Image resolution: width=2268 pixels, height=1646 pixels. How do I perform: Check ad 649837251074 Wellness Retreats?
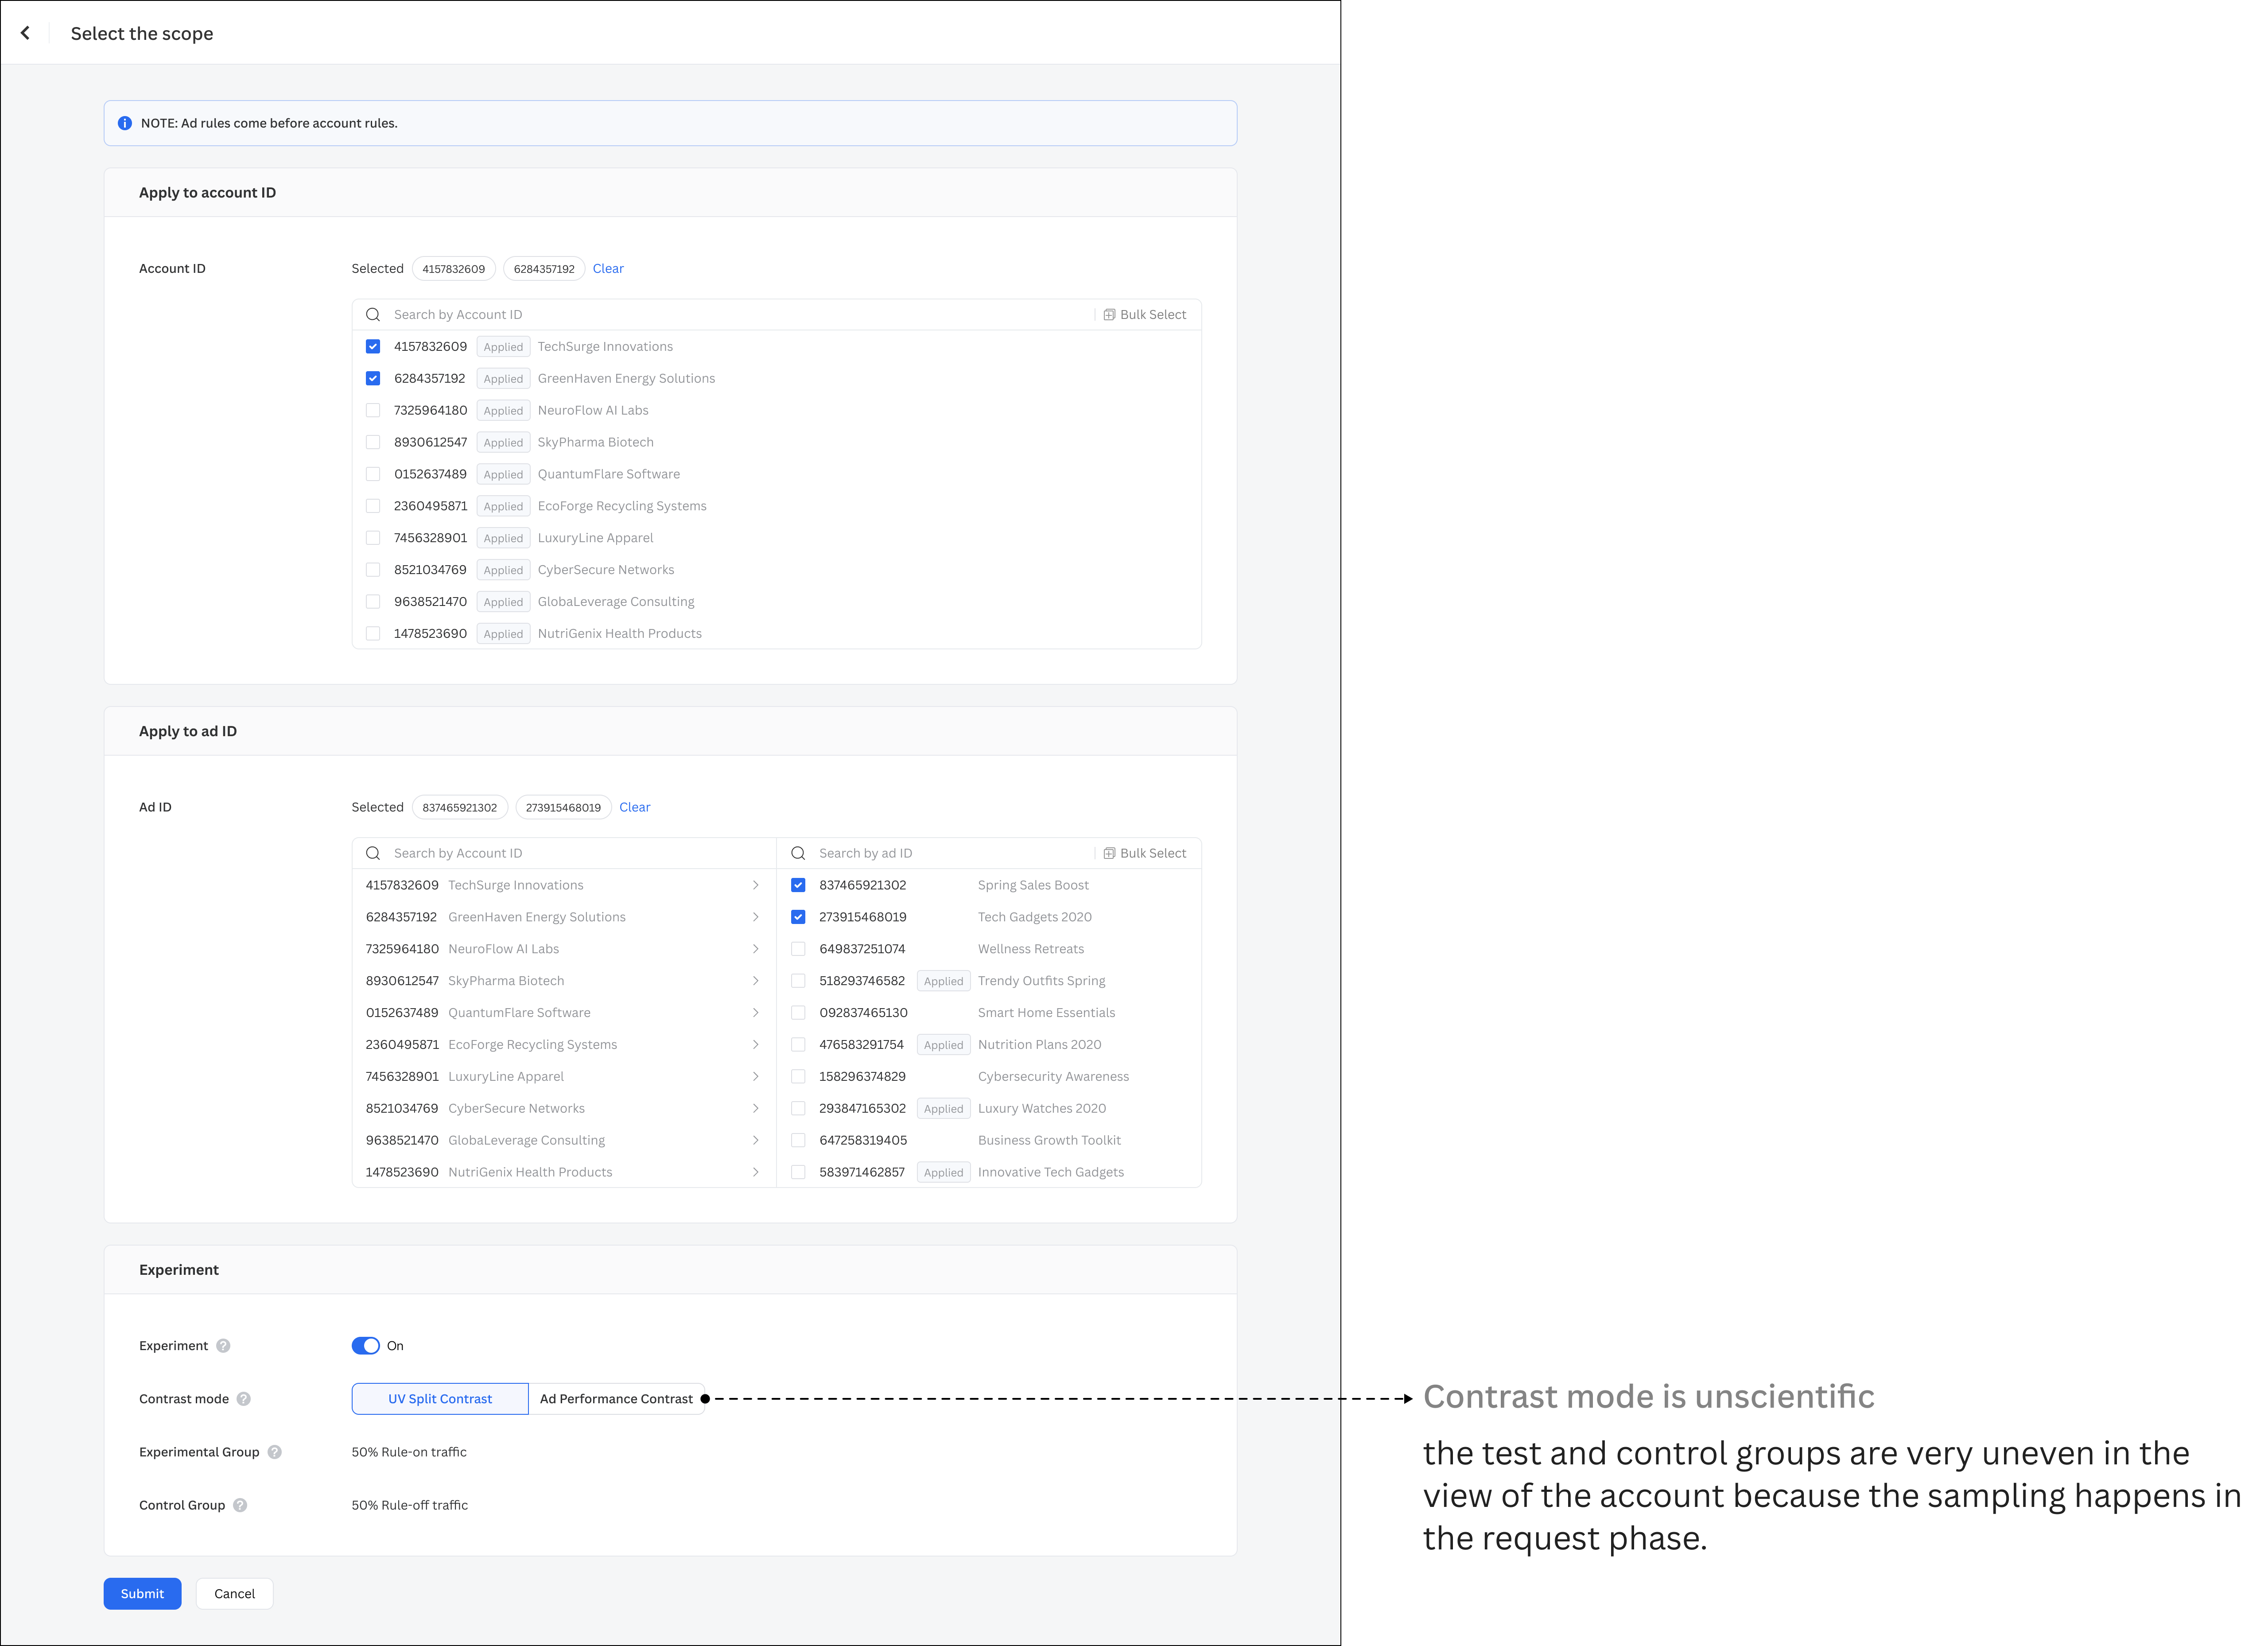click(x=798, y=949)
